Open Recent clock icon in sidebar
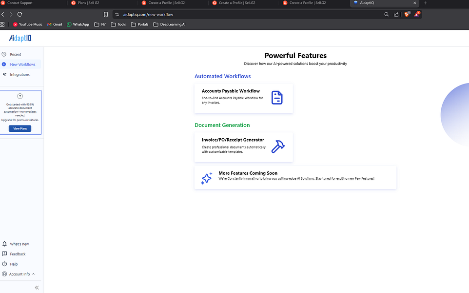469x293 pixels. tap(4, 54)
